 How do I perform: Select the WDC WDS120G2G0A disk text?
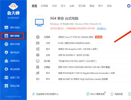coord(84,67)
